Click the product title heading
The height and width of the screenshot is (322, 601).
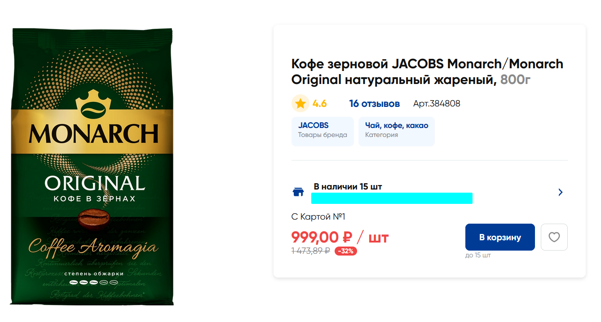[x=427, y=72]
